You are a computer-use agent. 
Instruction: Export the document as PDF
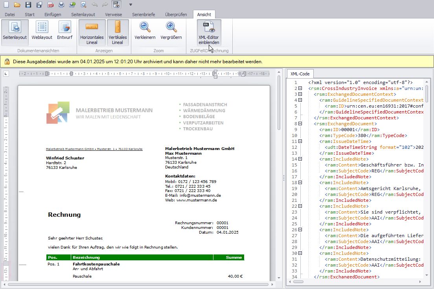coord(50,4)
